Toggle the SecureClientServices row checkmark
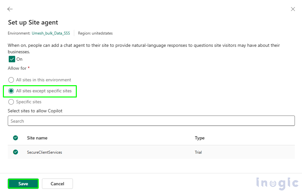 [x=15, y=152]
